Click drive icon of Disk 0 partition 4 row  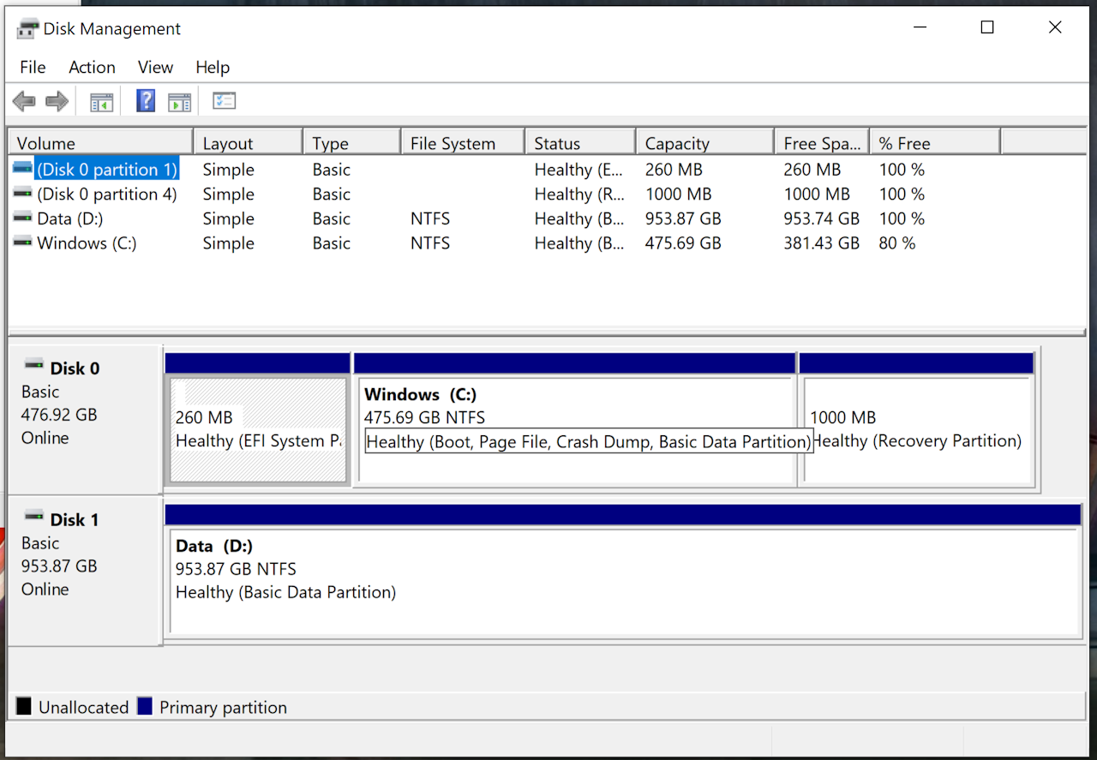pos(23,194)
